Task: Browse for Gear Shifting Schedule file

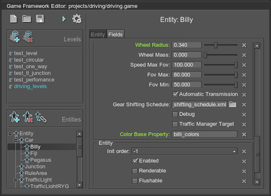Action: (233, 105)
